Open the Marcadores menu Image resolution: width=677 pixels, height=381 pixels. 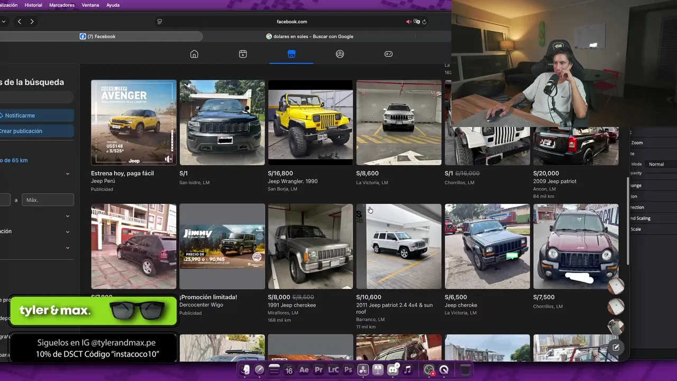click(x=62, y=5)
